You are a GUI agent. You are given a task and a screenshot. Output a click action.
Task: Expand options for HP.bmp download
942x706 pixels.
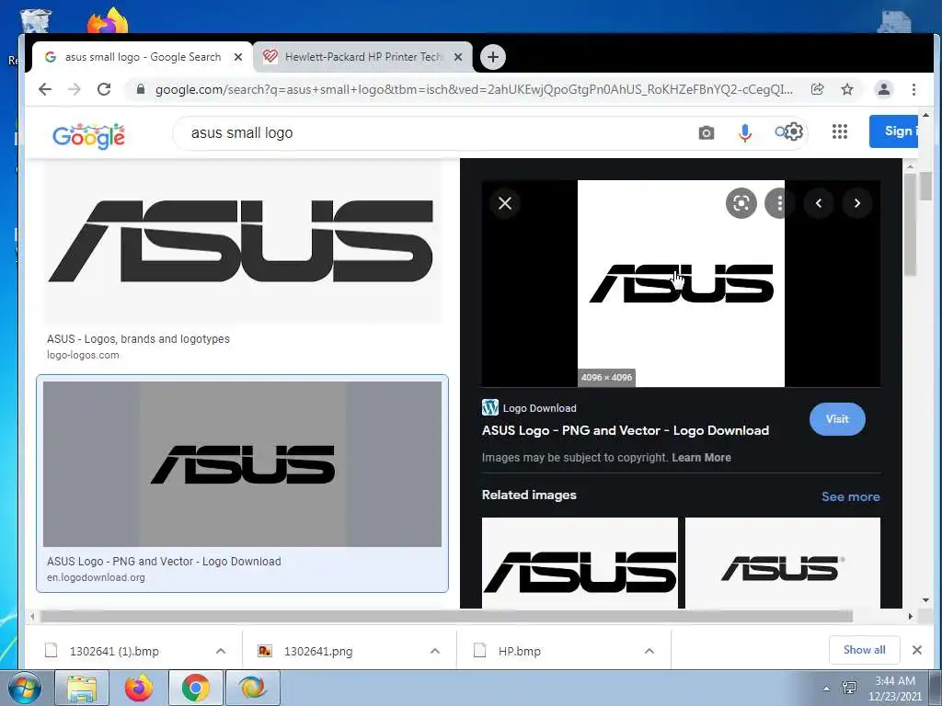tap(649, 651)
